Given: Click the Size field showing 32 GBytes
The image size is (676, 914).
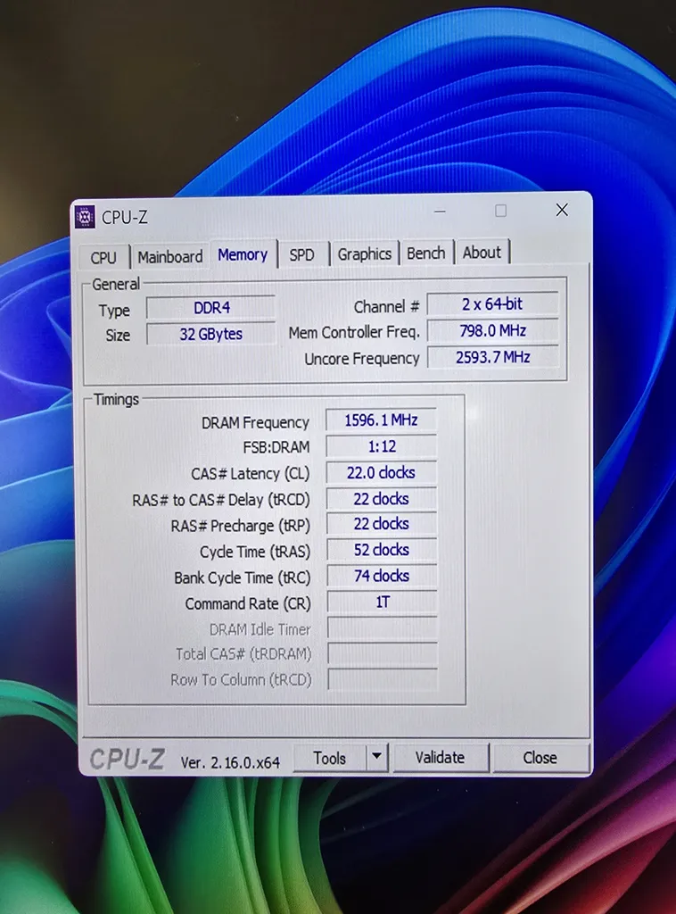Looking at the screenshot, I should (210, 335).
